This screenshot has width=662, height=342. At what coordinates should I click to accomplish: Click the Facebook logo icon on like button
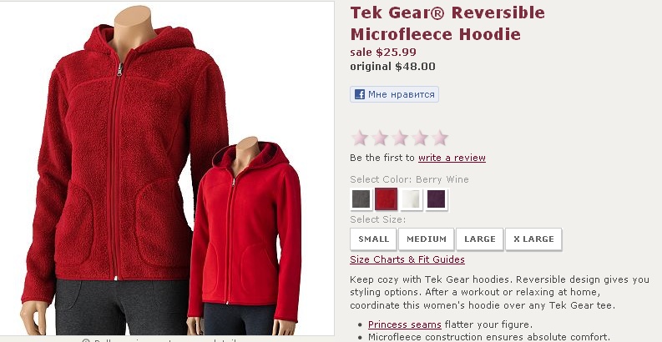(359, 94)
